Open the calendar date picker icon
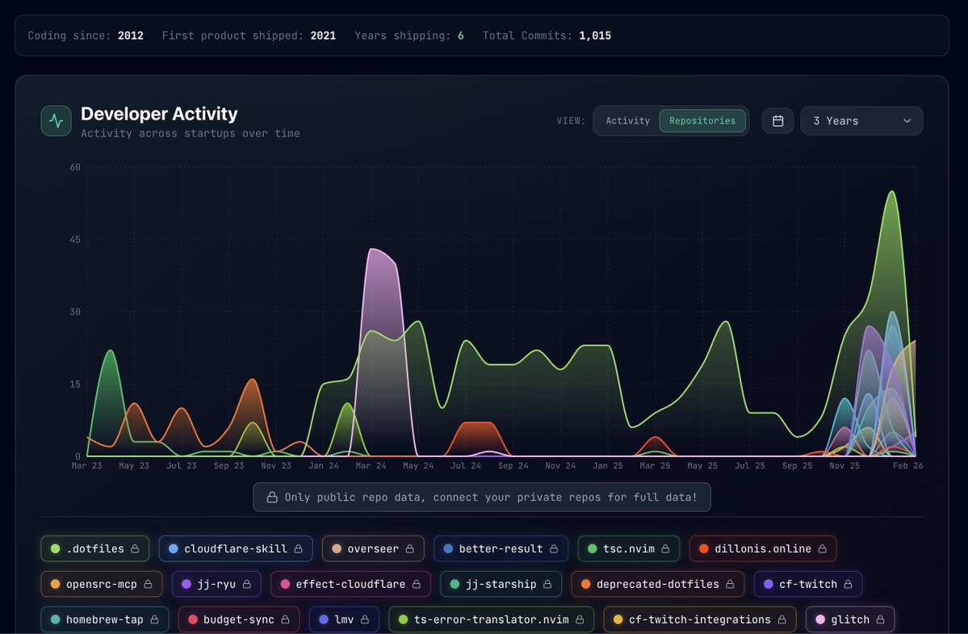 pos(777,121)
